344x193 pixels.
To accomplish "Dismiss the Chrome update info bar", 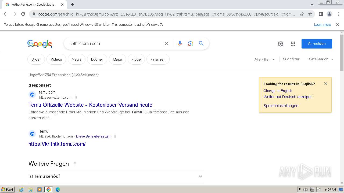I will point(338,24).
